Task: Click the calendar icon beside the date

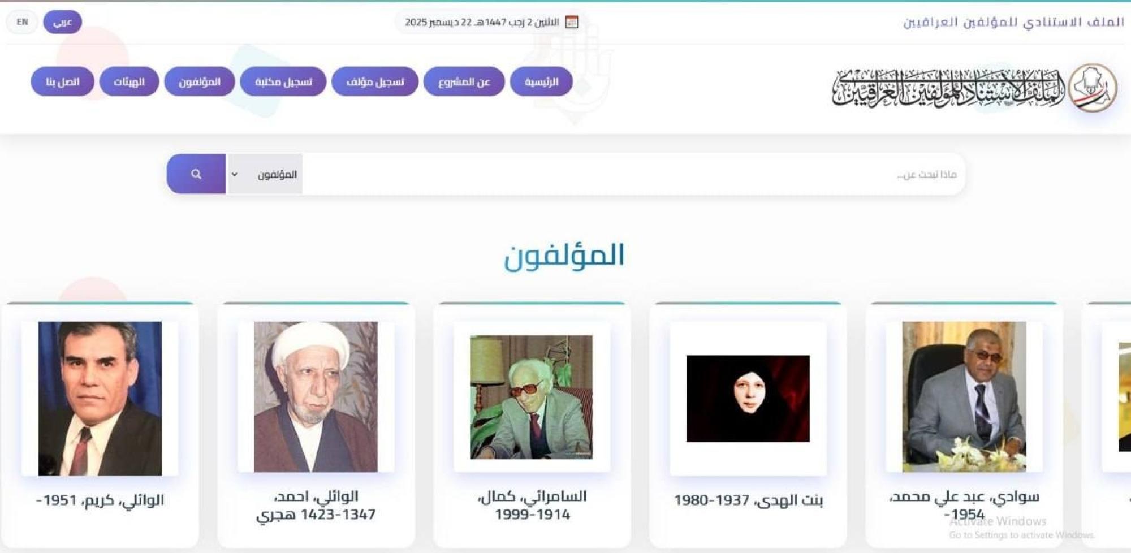Action: (x=572, y=22)
